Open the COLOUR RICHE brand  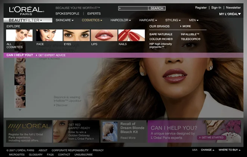coord(161,39)
